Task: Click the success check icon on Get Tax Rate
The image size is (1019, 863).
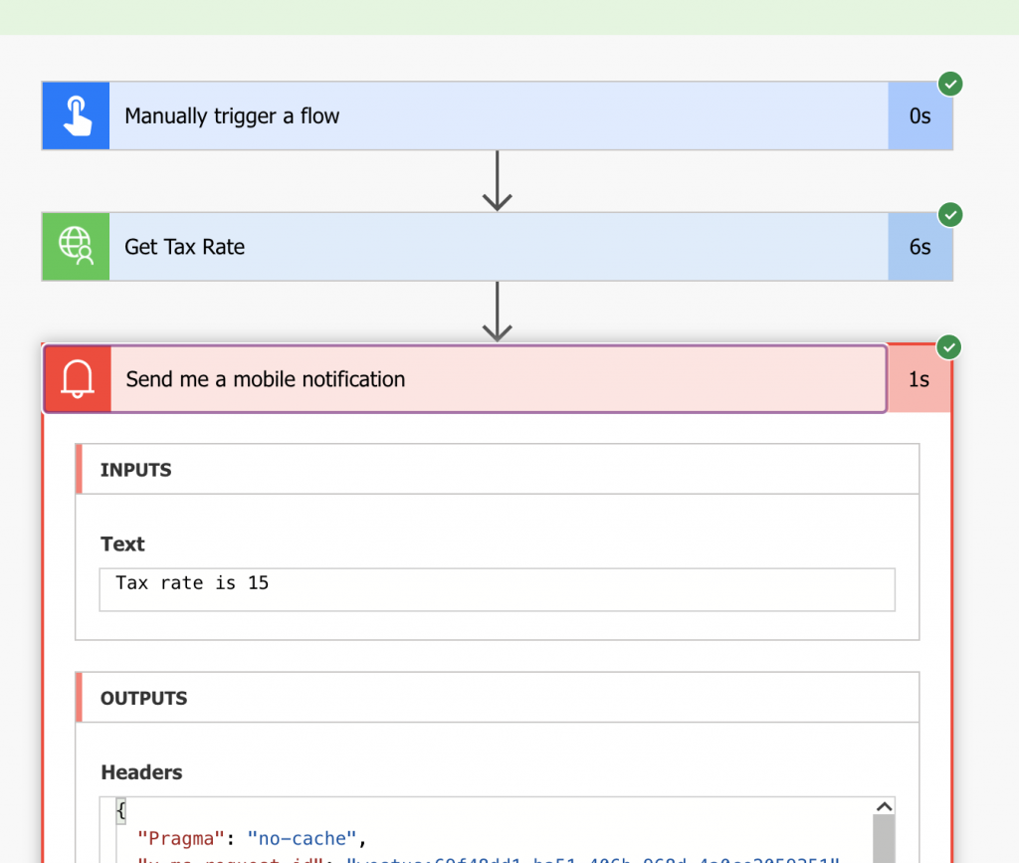Action: click(x=950, y=215)
